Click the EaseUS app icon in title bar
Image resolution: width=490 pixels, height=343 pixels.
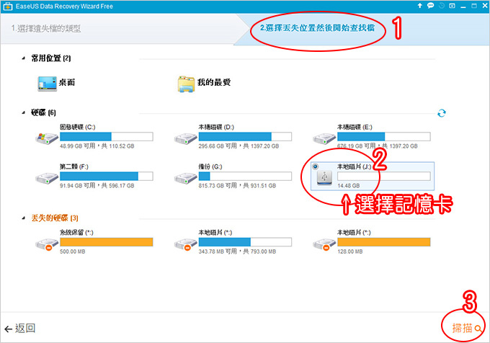[x=7, y=6]
